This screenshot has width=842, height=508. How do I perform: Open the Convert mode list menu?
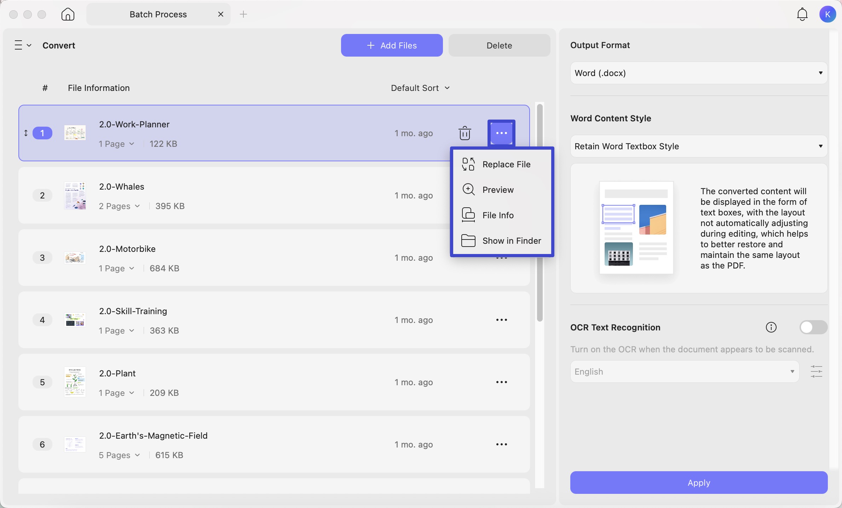click(x=23, y=45)
